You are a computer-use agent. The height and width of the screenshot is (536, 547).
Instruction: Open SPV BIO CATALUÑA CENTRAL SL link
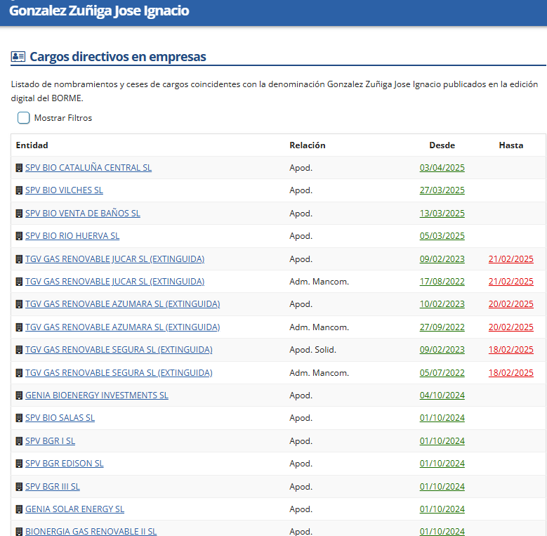(88, 168)
